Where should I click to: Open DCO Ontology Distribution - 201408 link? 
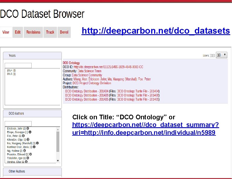coord(87,95)
